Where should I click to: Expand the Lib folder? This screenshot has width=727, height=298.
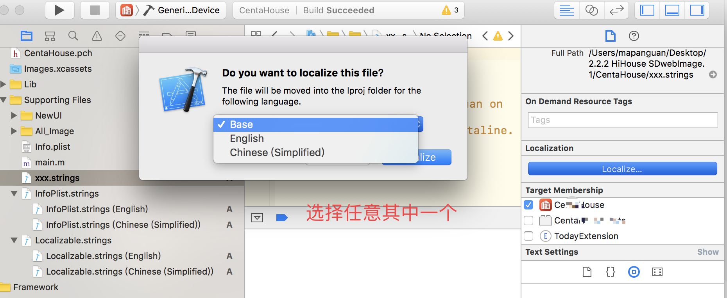[4, 84]
